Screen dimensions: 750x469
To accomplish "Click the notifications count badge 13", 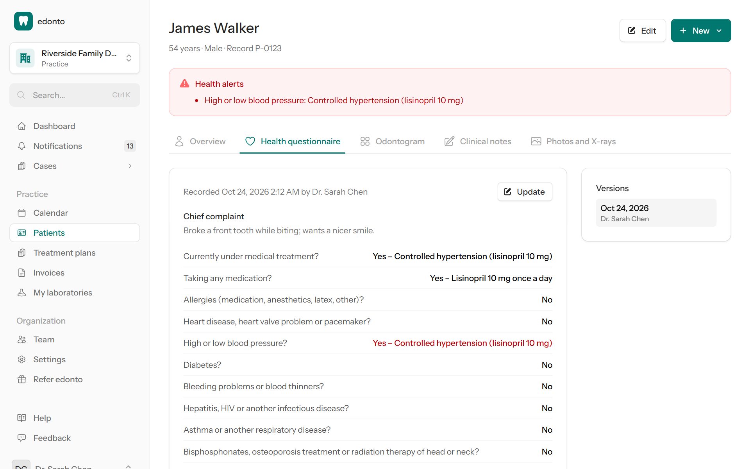I will pyautogui.click(x=130, y=146).
